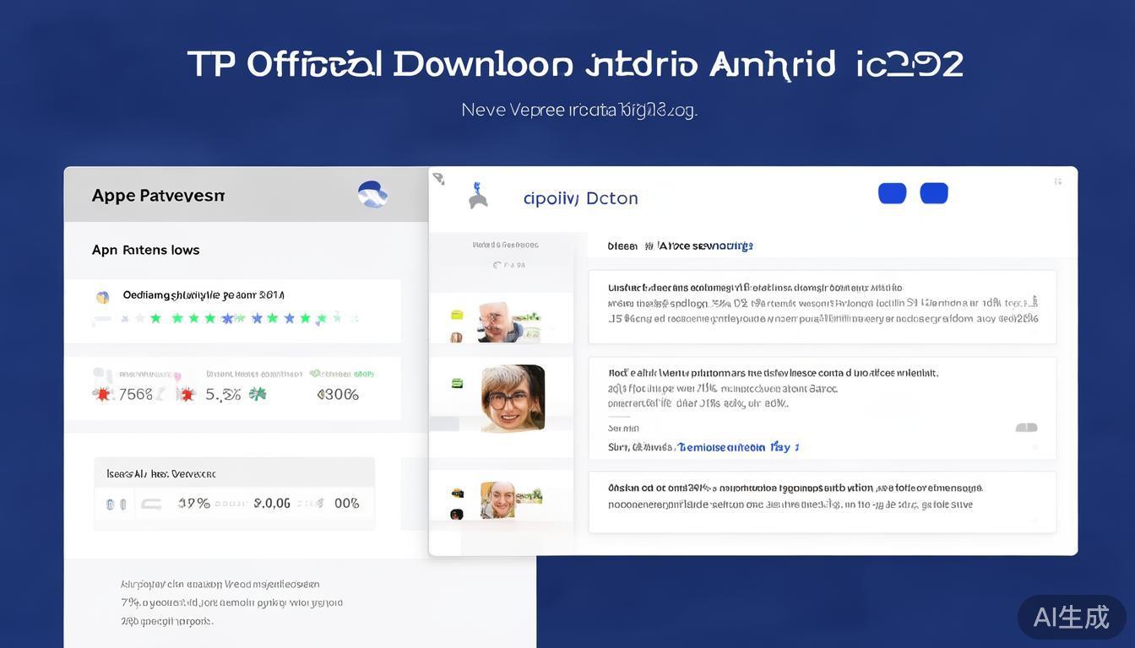Click the first blue rounded button in header

(x=892, y=193)
